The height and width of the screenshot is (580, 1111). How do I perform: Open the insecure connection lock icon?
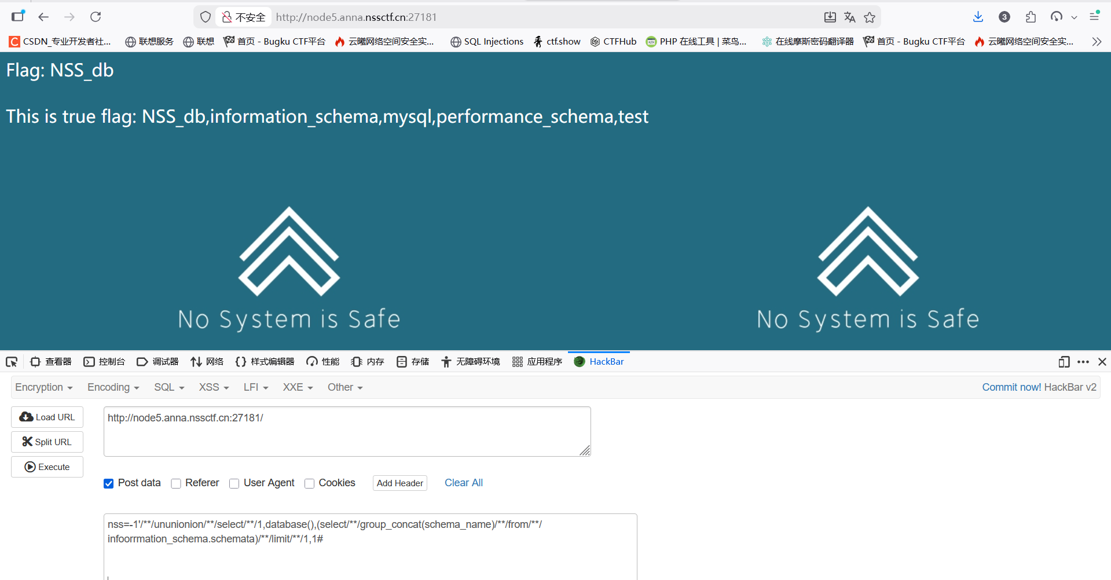pyautogui.click(x=227, y=17)
